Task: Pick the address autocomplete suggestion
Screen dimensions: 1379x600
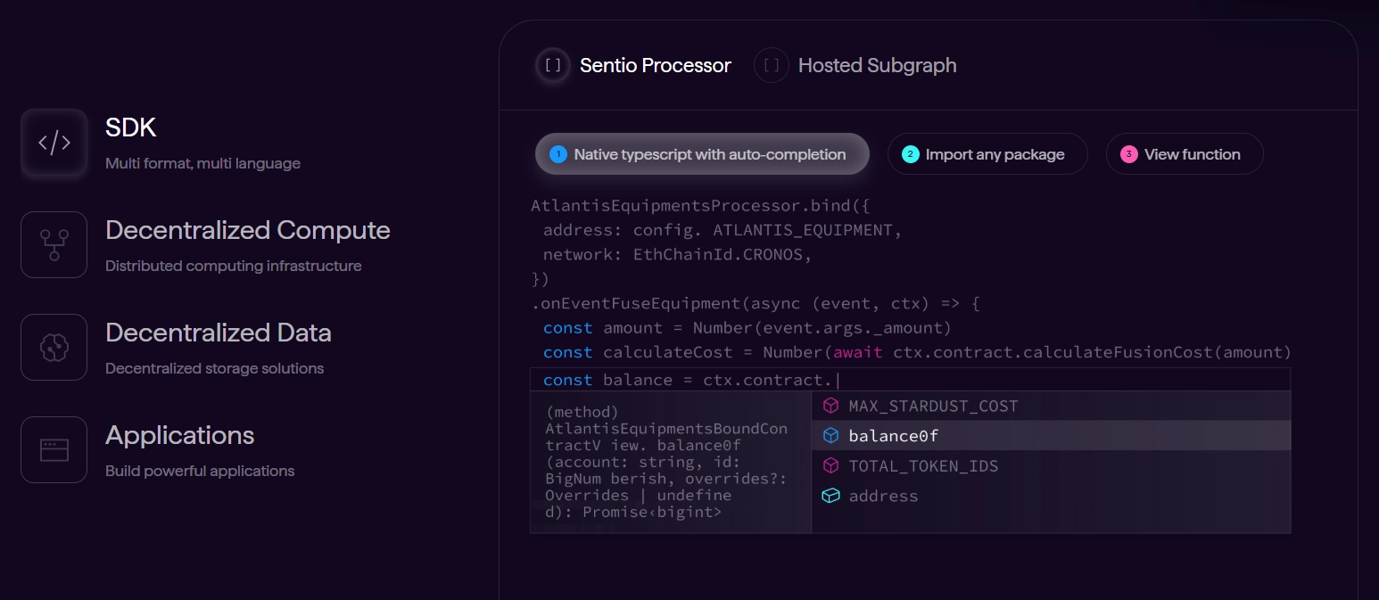Action: click(883, 496)
